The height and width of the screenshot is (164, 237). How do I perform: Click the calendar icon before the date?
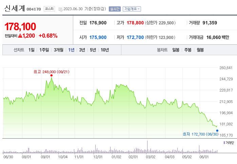click(61, 9)
